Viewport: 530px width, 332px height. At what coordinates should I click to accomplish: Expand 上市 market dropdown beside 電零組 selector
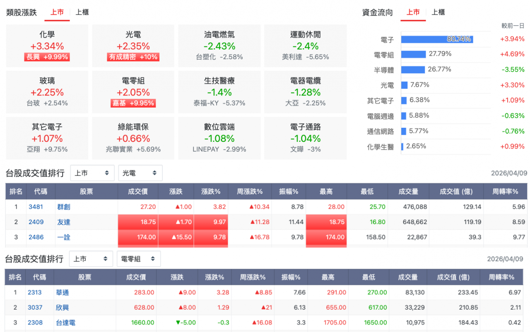91,259
